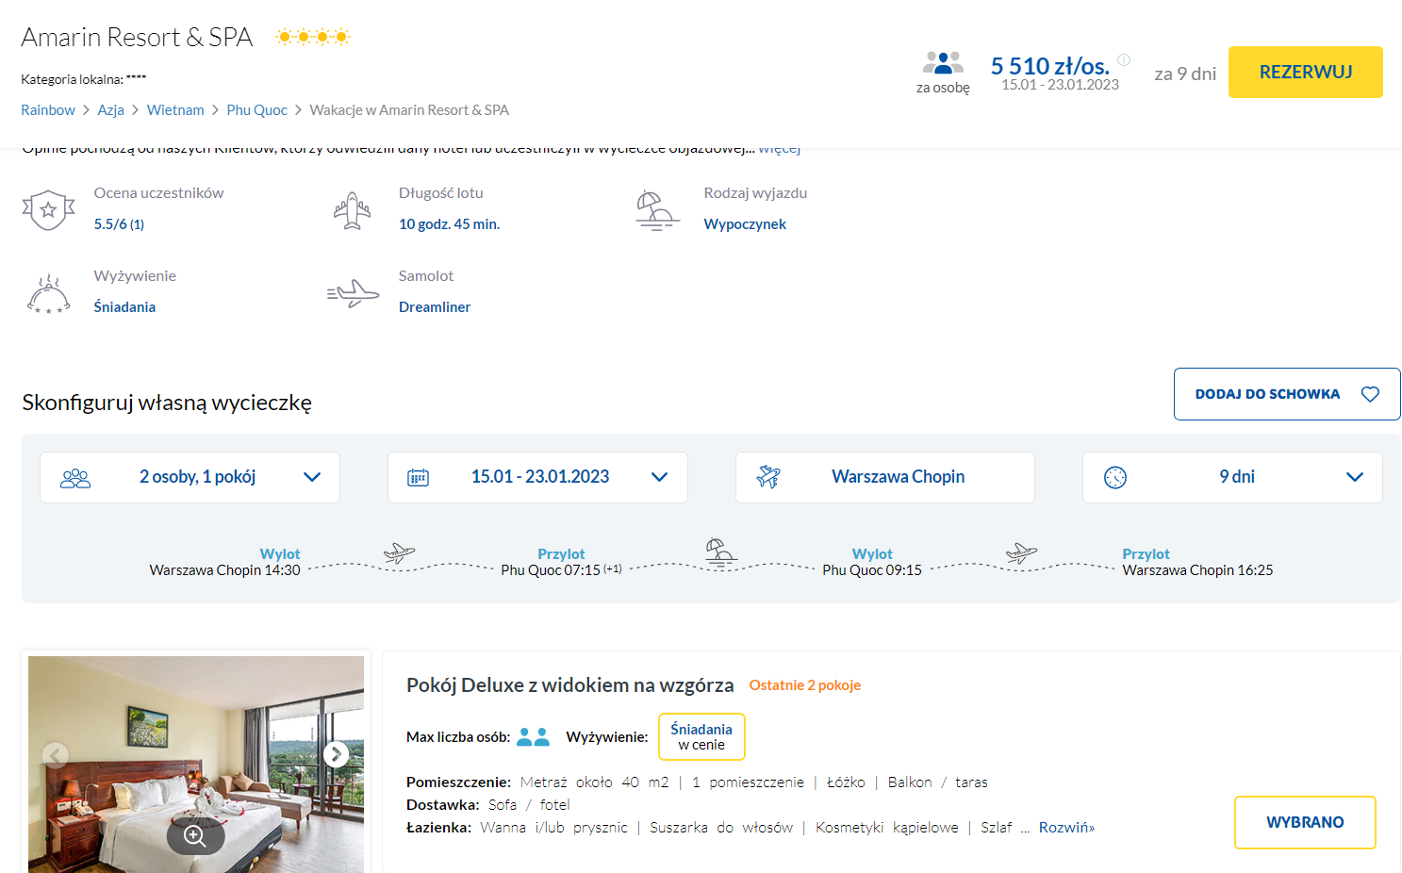Click the two-person occupancy icon near price
The width and height of the screenshot is (1402, 873).
click(943, 62)
